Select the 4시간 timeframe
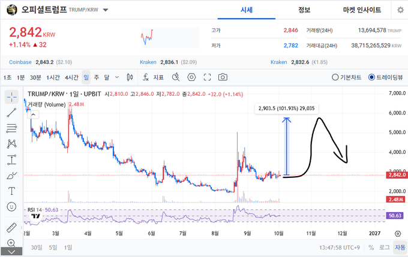 [71, 77]
